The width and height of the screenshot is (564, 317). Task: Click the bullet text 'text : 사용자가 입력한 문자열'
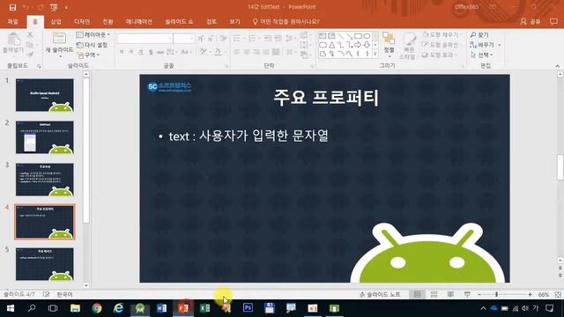point(249,136)
